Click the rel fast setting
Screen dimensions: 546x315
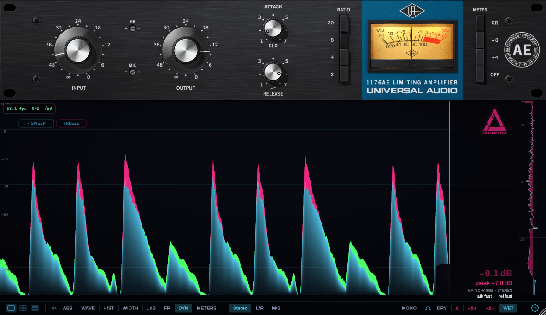[505, 296]
